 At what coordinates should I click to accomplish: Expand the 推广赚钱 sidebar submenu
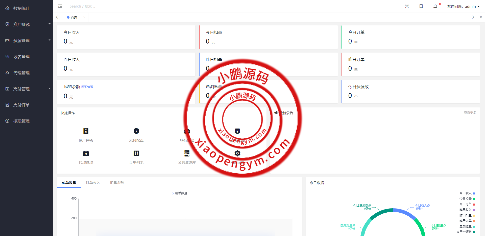50,24
